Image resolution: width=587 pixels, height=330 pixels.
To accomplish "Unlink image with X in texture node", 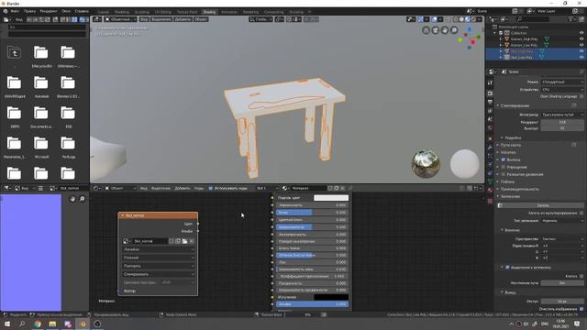I will [x=192, y=241].
